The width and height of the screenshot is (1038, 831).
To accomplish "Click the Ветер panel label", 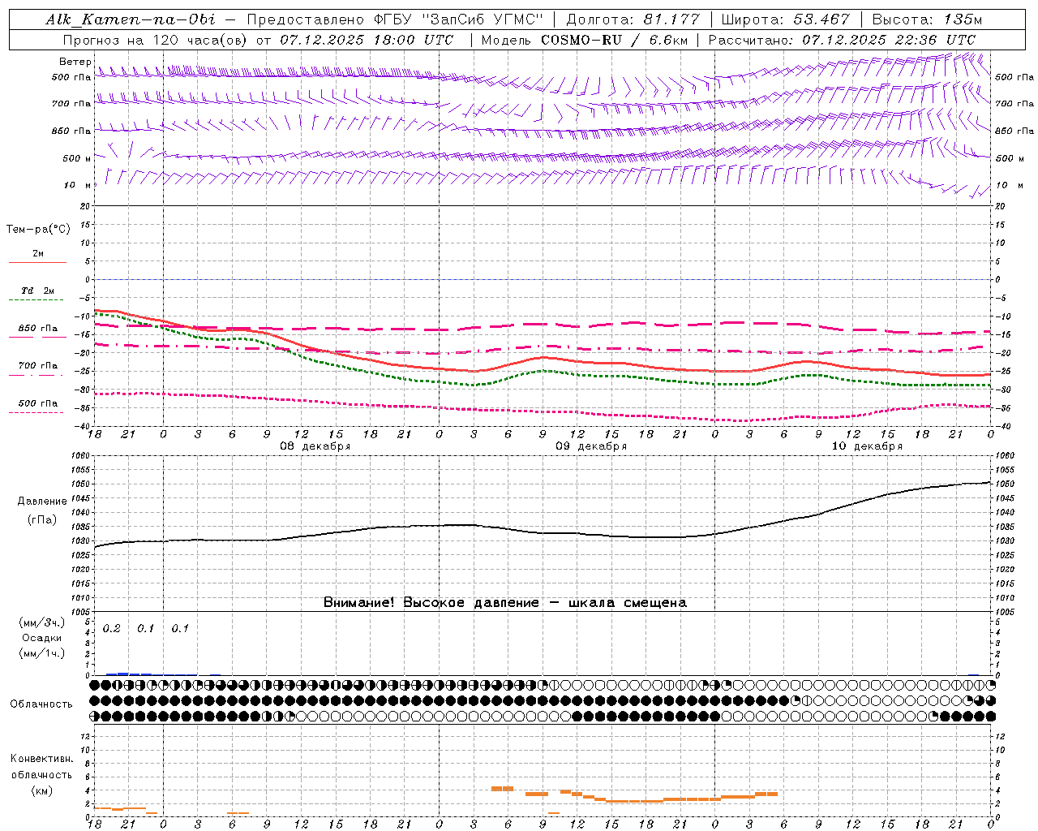I will tap(75, 62).
